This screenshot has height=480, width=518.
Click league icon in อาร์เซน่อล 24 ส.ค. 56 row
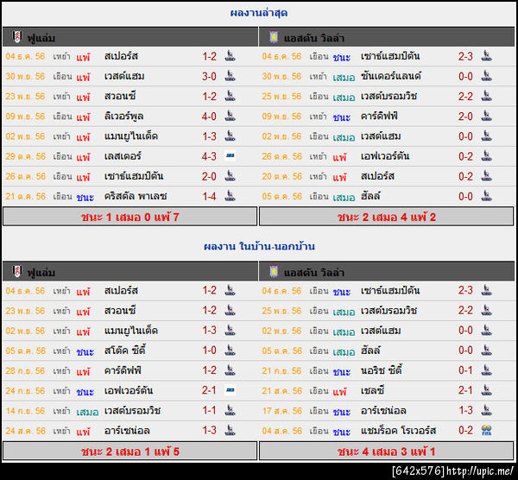[x=230, y=430]
